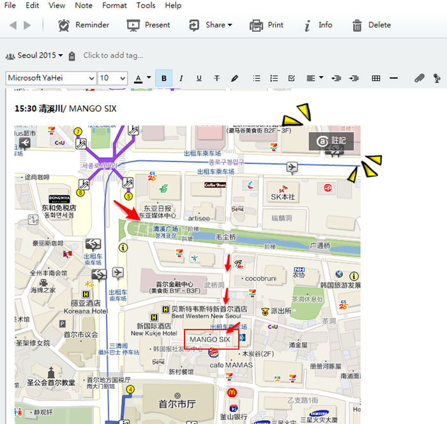Open the Seoul 2015 notebook dropdown

coord(34,56)
